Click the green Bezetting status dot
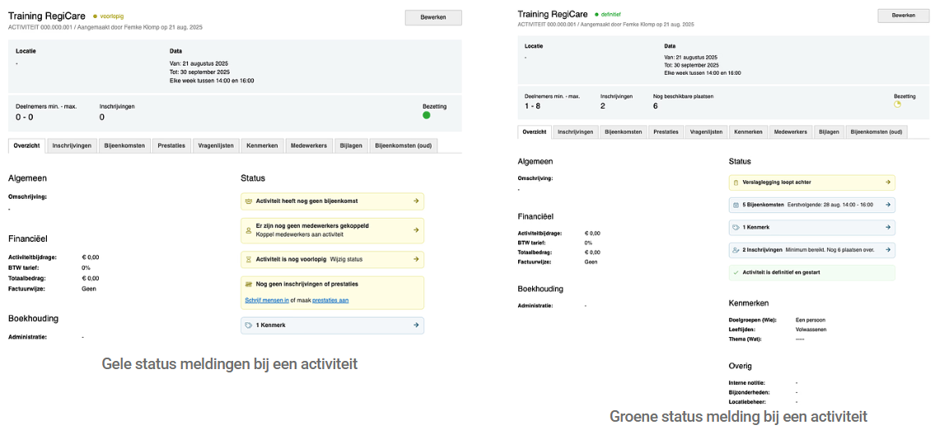Image resolution: width=939 pixels, height=439 pixels. point(427,115)
